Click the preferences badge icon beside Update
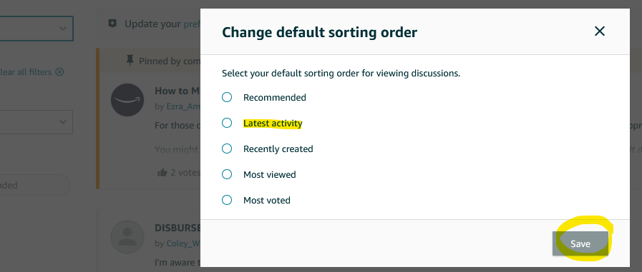Viewport: 642px width, 272px height. [x=112, y=24]
